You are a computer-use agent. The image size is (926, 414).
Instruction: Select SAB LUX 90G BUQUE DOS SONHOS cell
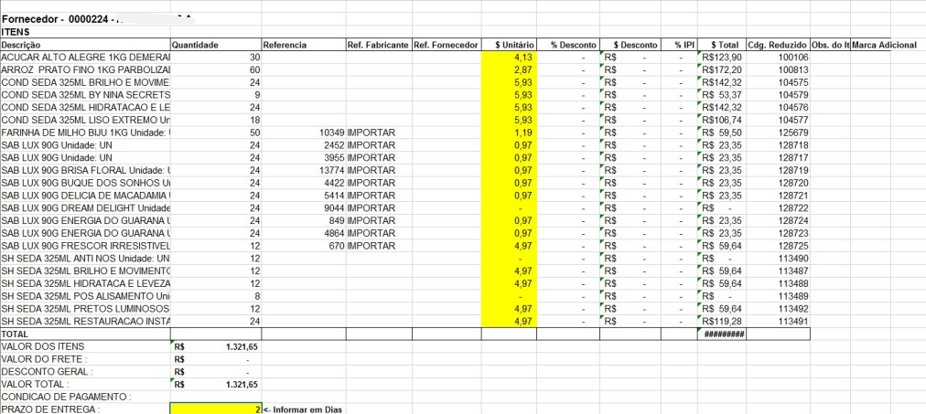click(85, 183)
